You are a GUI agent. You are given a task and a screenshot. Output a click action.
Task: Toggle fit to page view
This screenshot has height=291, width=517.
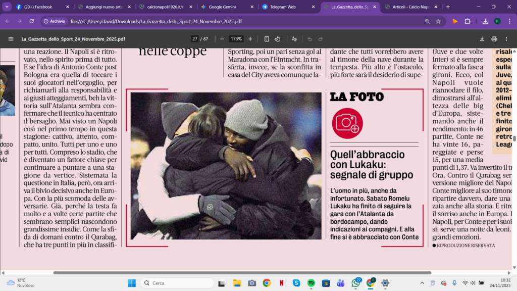(267, 39)
